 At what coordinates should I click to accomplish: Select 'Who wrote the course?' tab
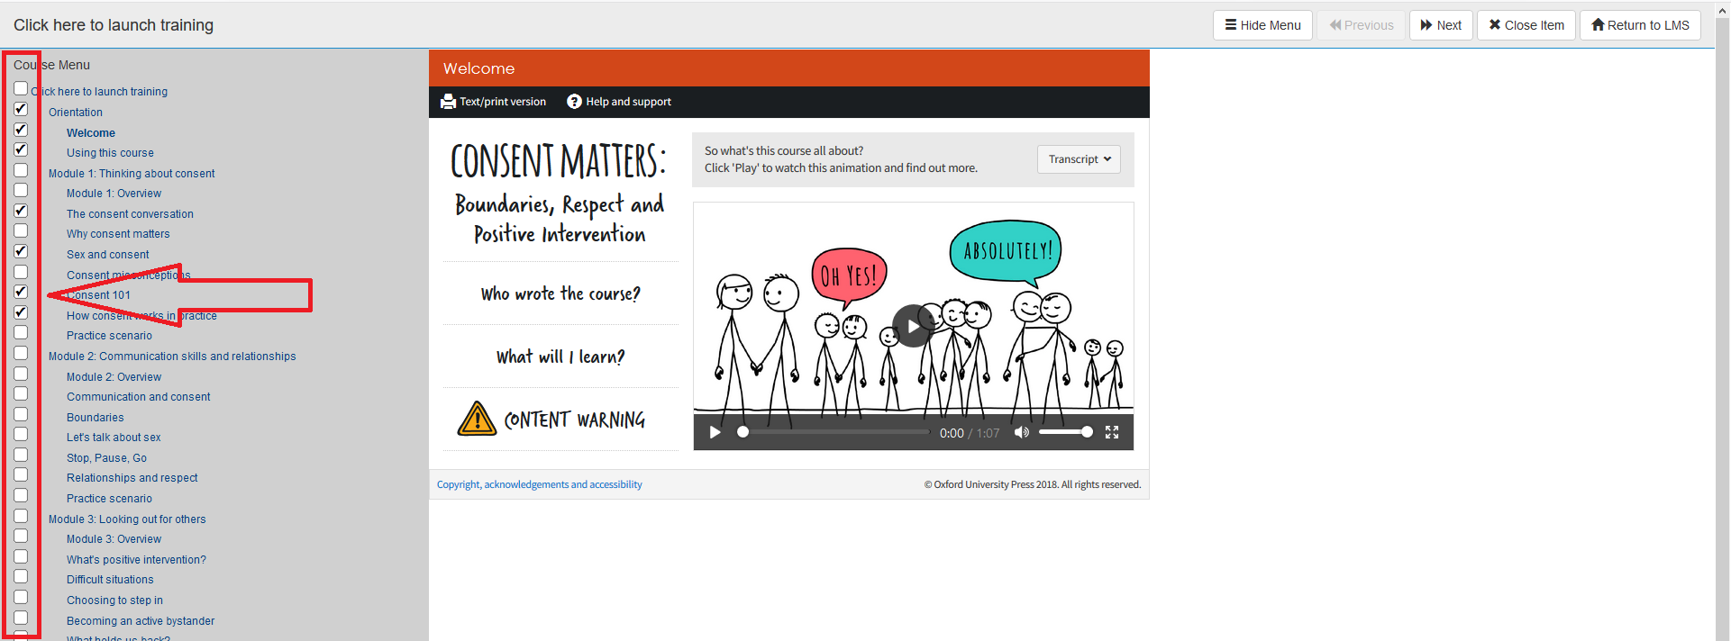point(560,294)
